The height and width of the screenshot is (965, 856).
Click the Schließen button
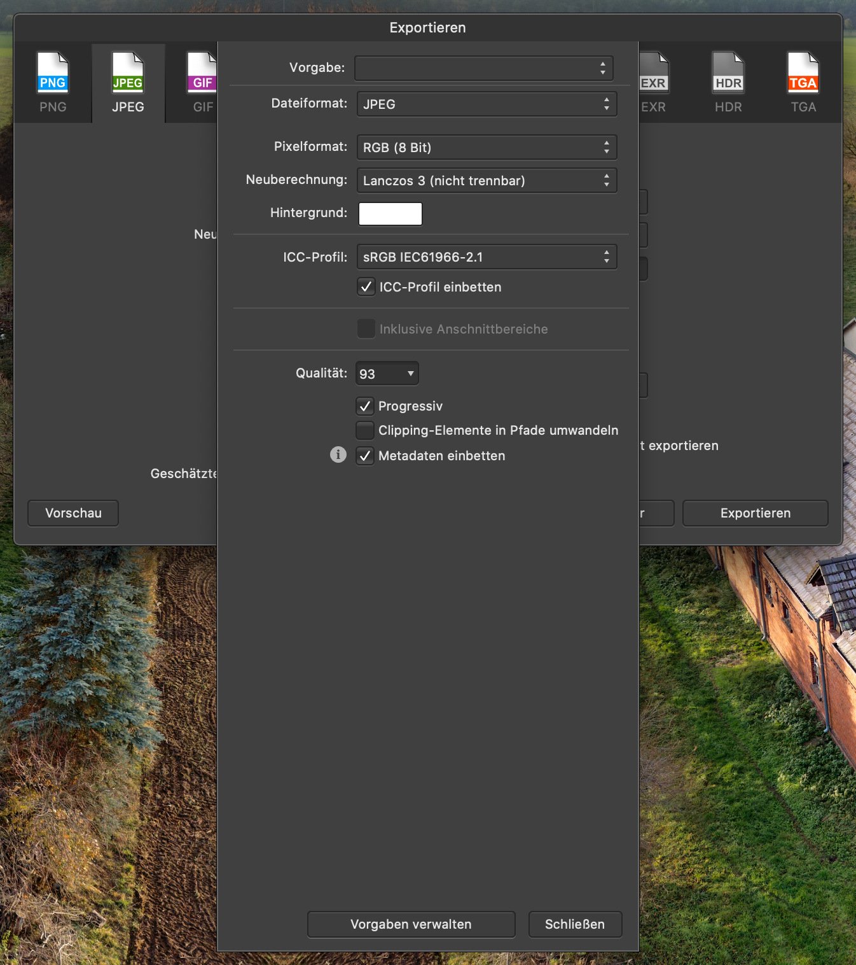(x=575, y=924)
